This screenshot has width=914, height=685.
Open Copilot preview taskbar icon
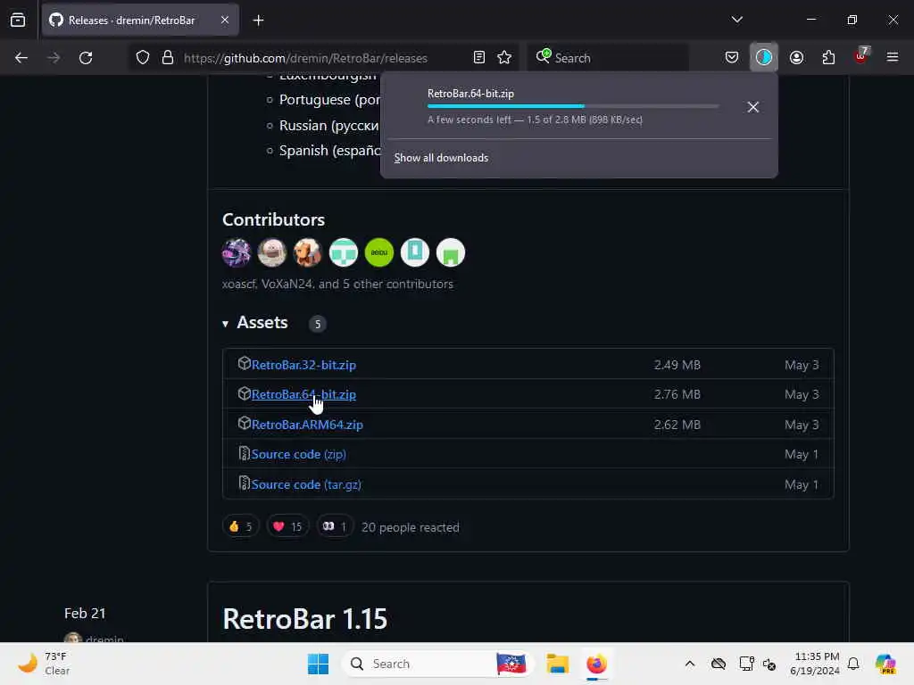click(x=885, y=664)
